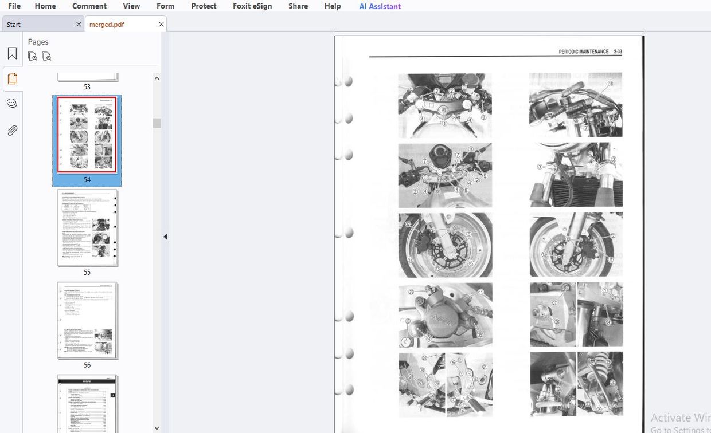The height and width of the screenshot is (433, 711).
Task: Open the File menu
Action: [13, 6]
